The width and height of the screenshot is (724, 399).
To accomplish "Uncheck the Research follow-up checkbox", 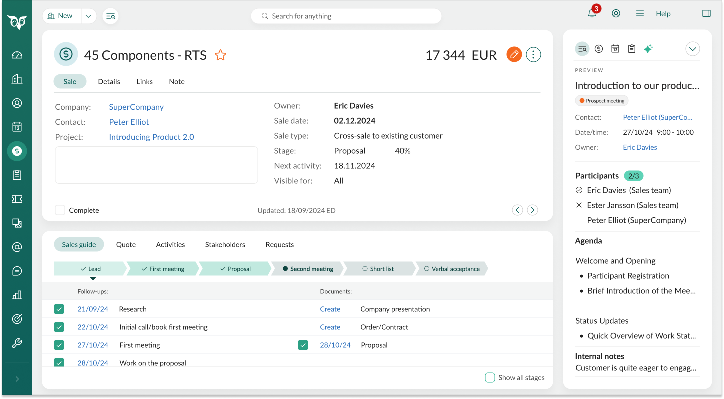I will click(x=59, y=309).
